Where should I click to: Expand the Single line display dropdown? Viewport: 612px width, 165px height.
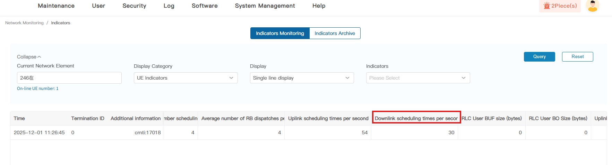coord(302,78)
